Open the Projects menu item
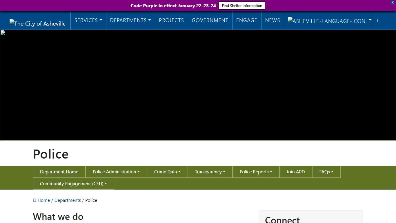 (171, 20)
